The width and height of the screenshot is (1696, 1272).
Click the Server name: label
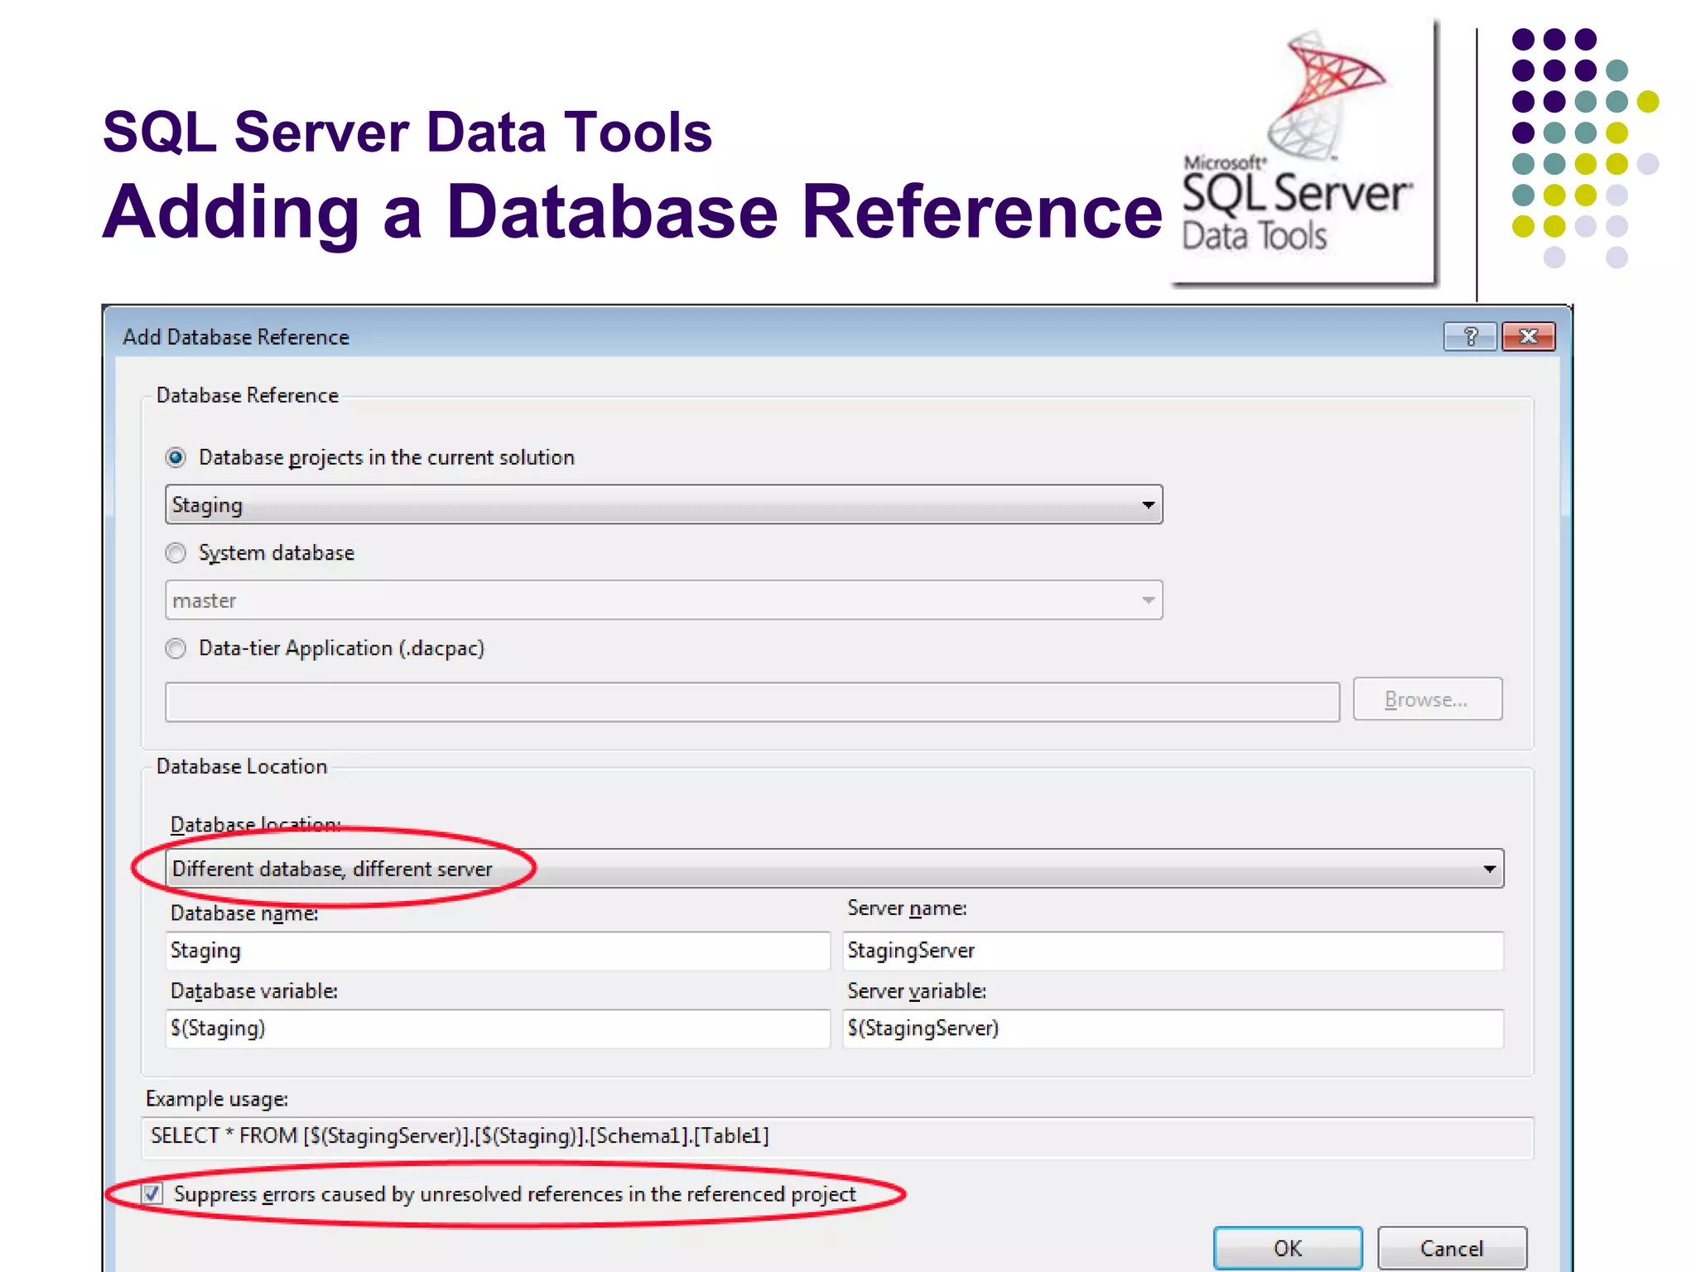(907, 908)
